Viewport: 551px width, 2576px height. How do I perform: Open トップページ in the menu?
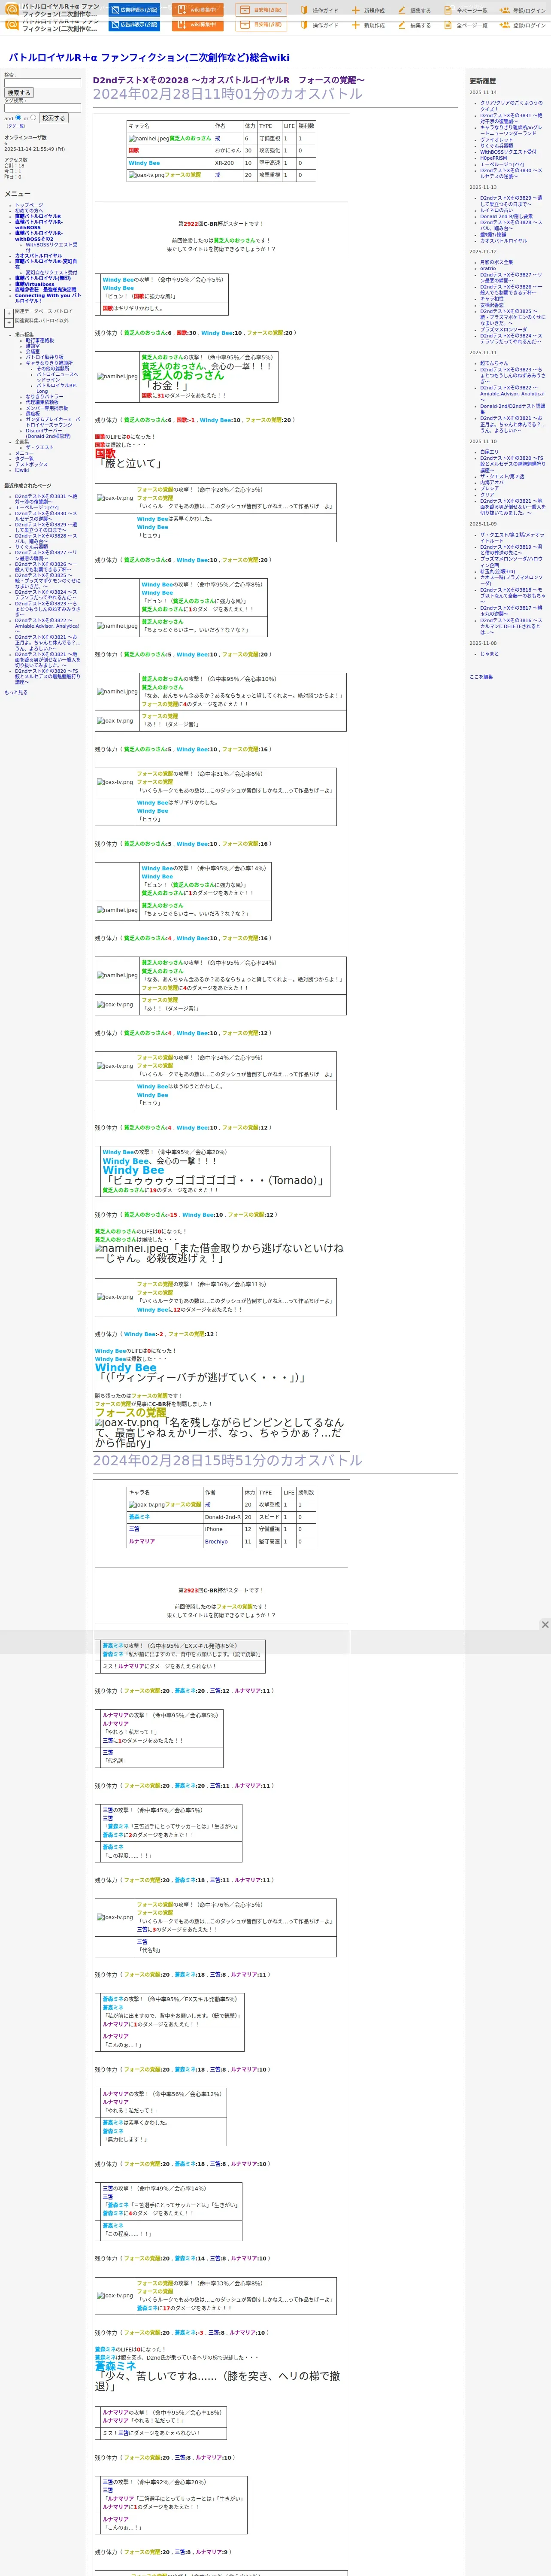click(x=29, y=205)
